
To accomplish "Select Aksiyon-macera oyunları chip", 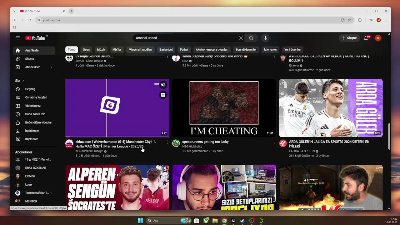I will (212, 49).
